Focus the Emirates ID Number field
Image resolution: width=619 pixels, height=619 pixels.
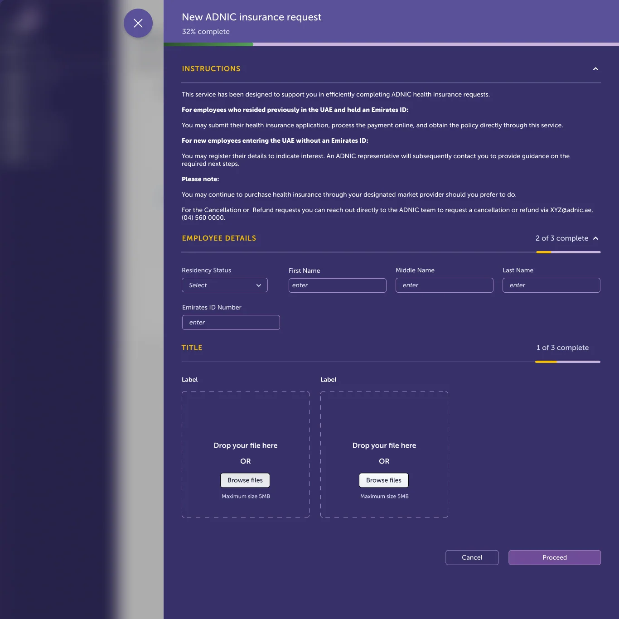[231, 322]
